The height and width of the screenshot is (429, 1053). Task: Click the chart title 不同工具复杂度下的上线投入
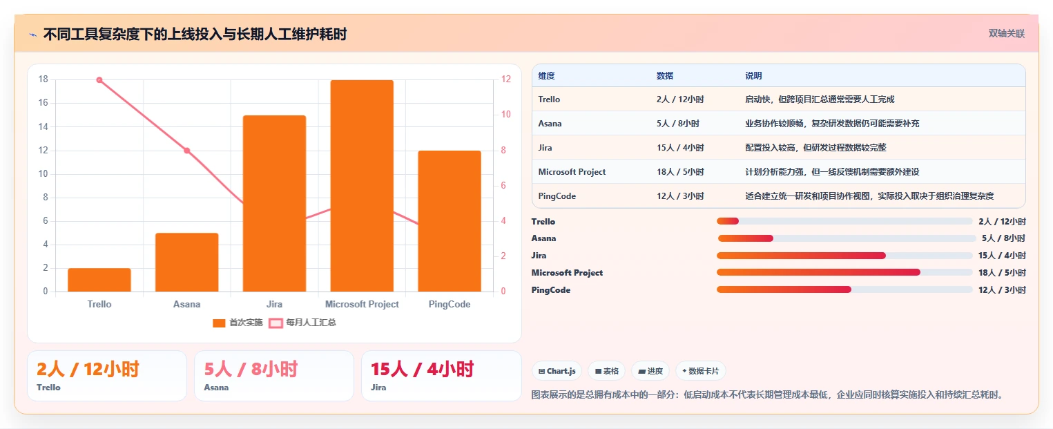tap(195, 34)
